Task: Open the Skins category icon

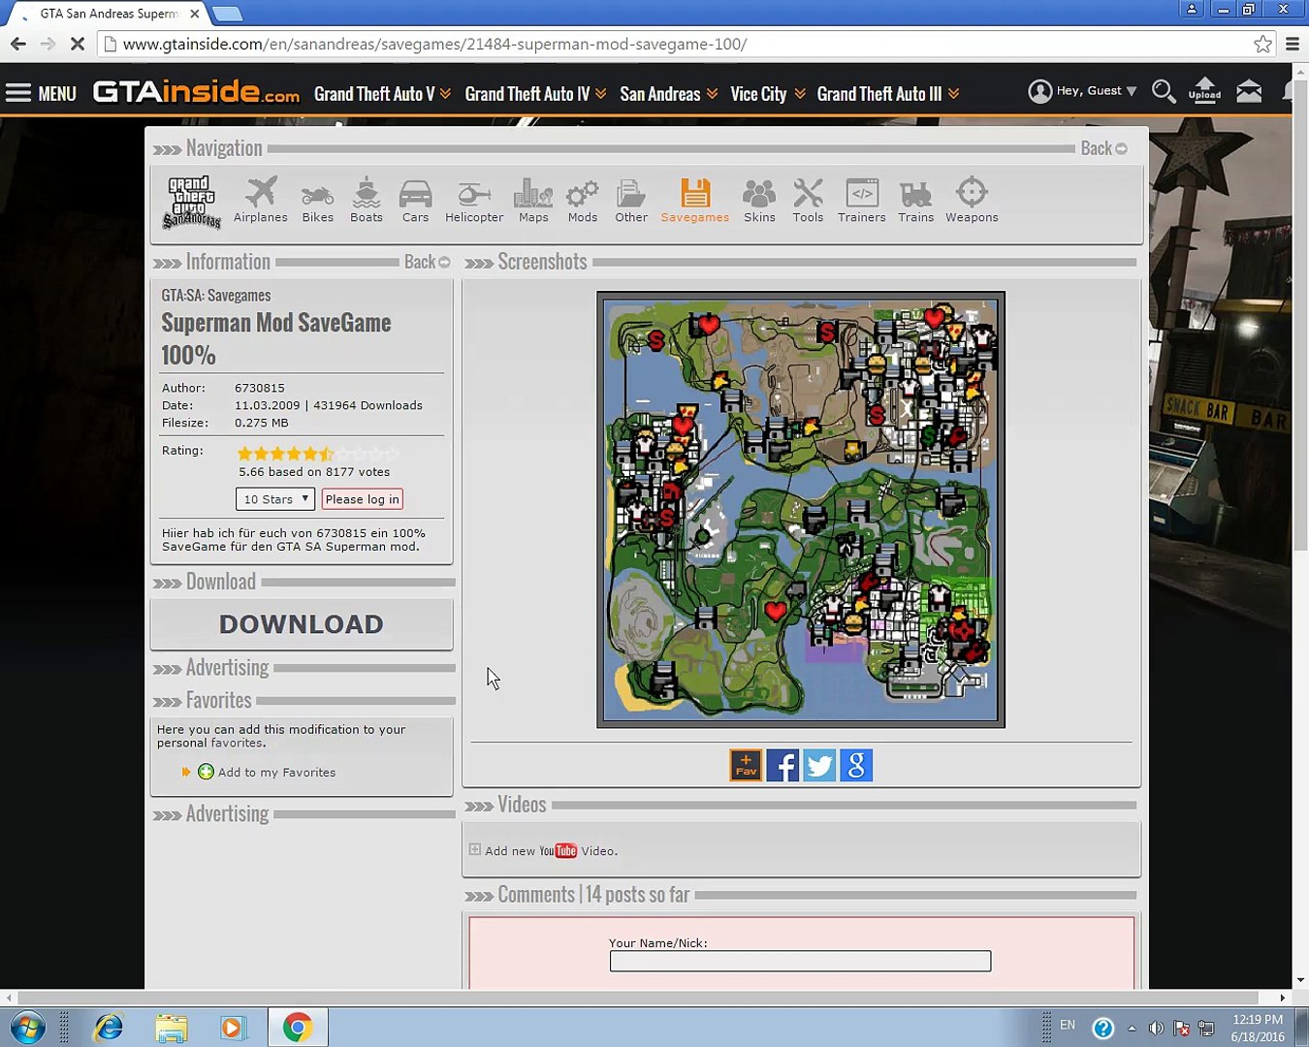Action: [x=759, y=201]
